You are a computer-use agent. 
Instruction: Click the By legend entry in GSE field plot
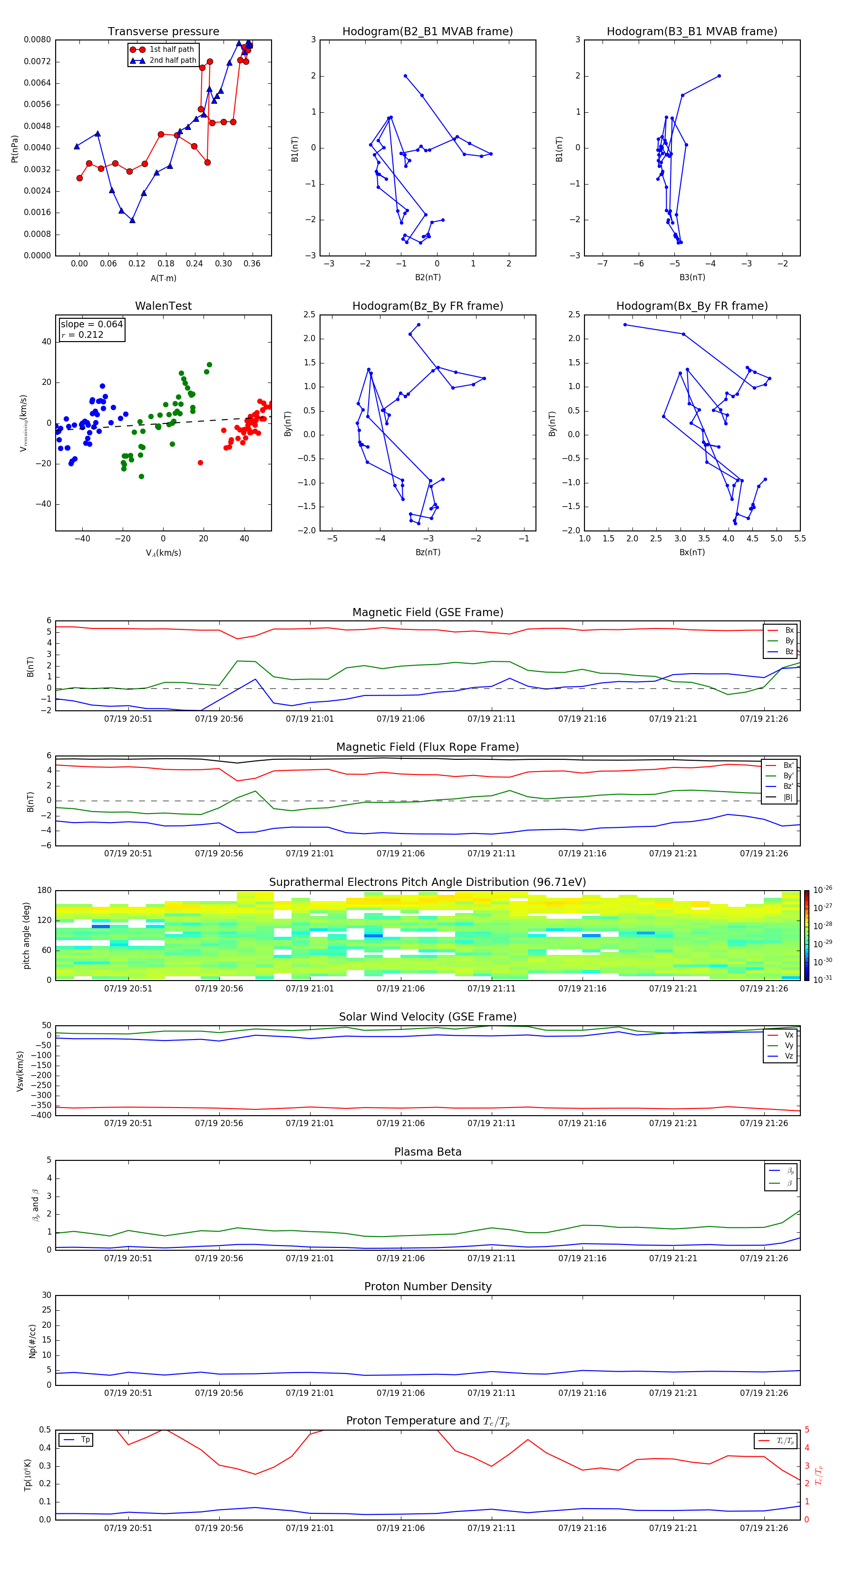[x=780, y=641]
